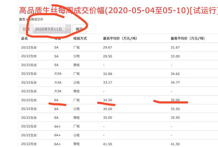
Task: Select the 29.67 lowest price cell
Action: pyautogui.click(x=107, y=47)
